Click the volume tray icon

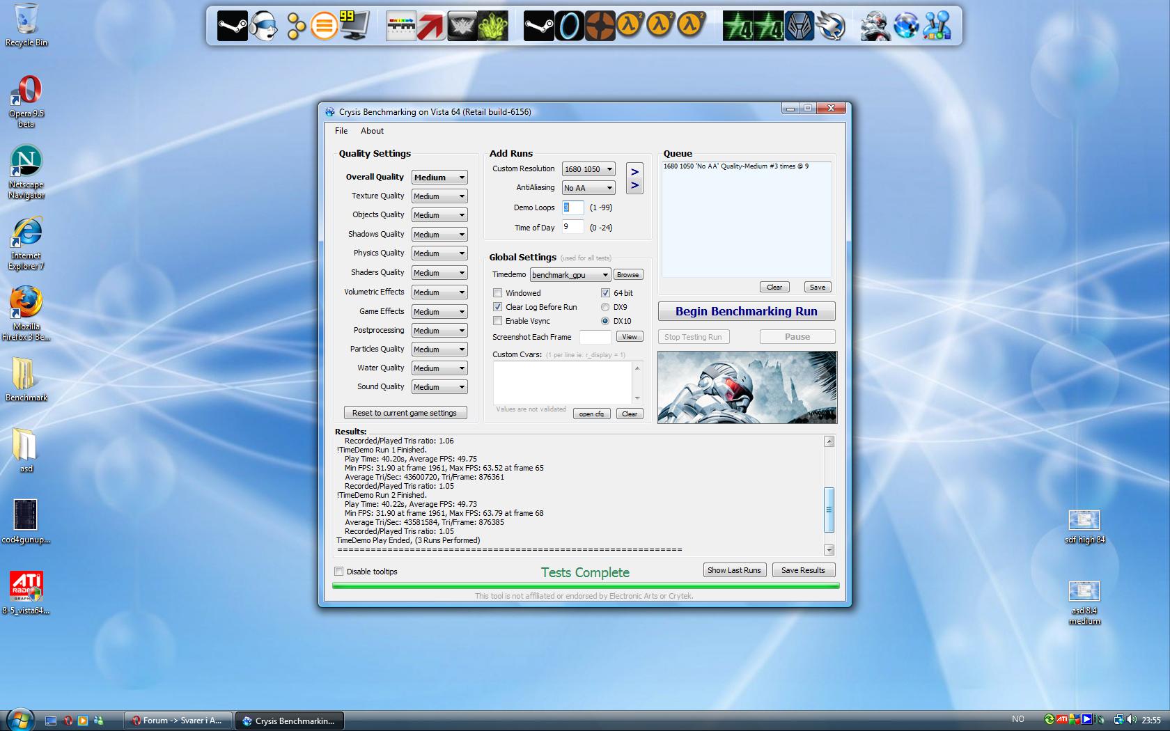(1130, 720)
